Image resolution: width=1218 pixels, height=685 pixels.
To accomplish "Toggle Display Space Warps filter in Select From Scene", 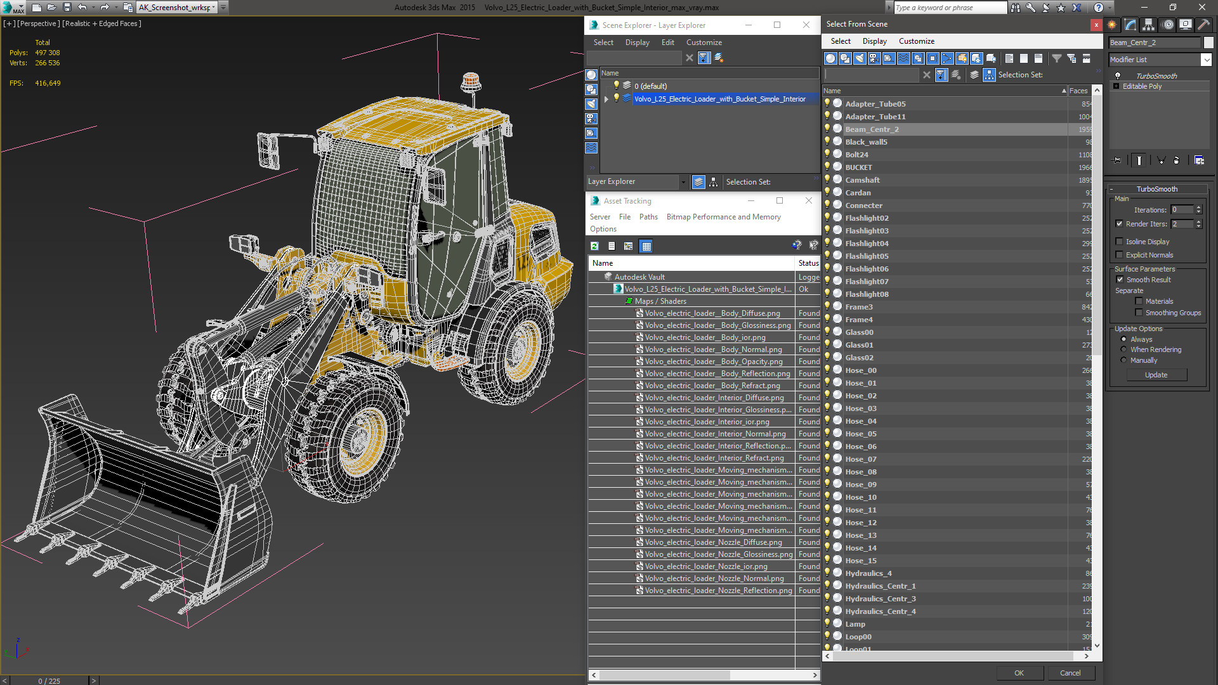I will 903,58.
